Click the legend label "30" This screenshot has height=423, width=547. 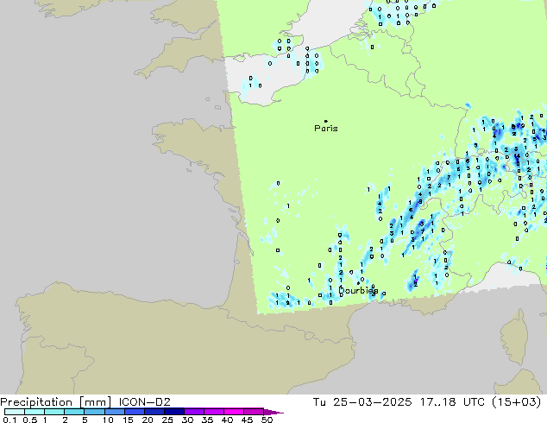187,420
